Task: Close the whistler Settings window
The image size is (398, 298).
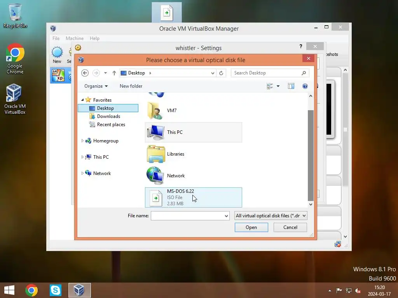Action: pos(315,47)
